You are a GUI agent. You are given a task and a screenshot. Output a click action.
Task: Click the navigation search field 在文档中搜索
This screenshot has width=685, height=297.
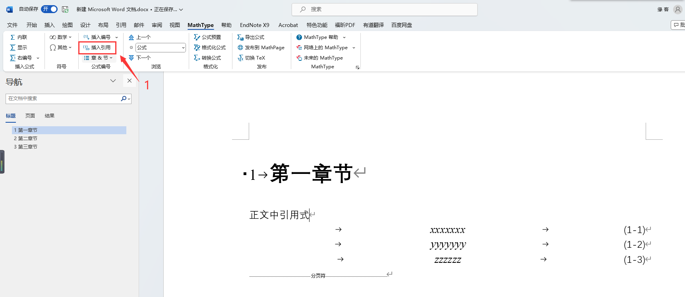pos(63,98)
